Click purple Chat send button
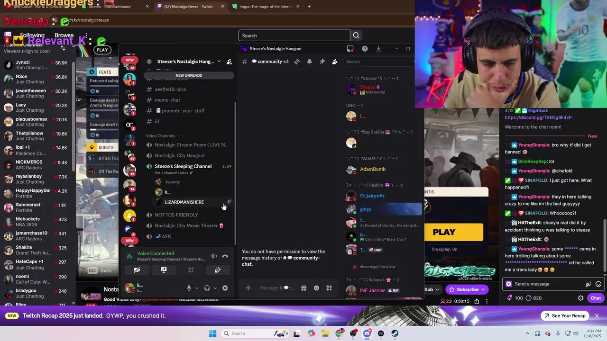 596,298
